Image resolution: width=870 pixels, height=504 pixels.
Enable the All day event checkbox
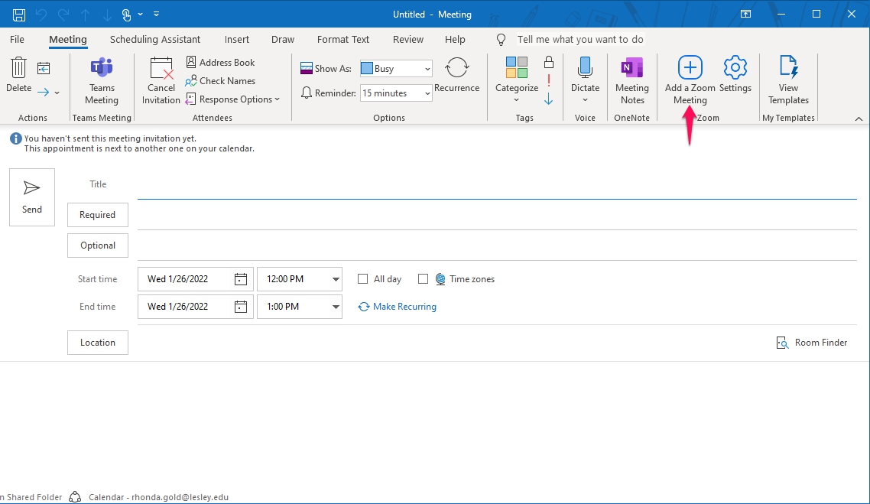click(362, 278)
